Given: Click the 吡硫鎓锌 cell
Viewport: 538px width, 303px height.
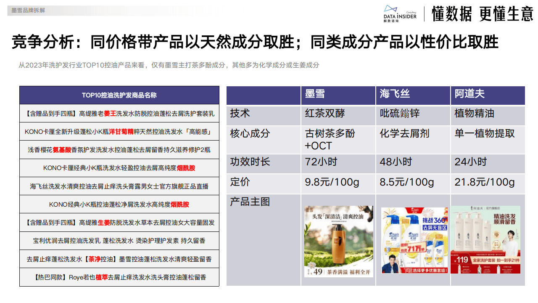Looking at the screenshot, I should [x=413, y=115].
